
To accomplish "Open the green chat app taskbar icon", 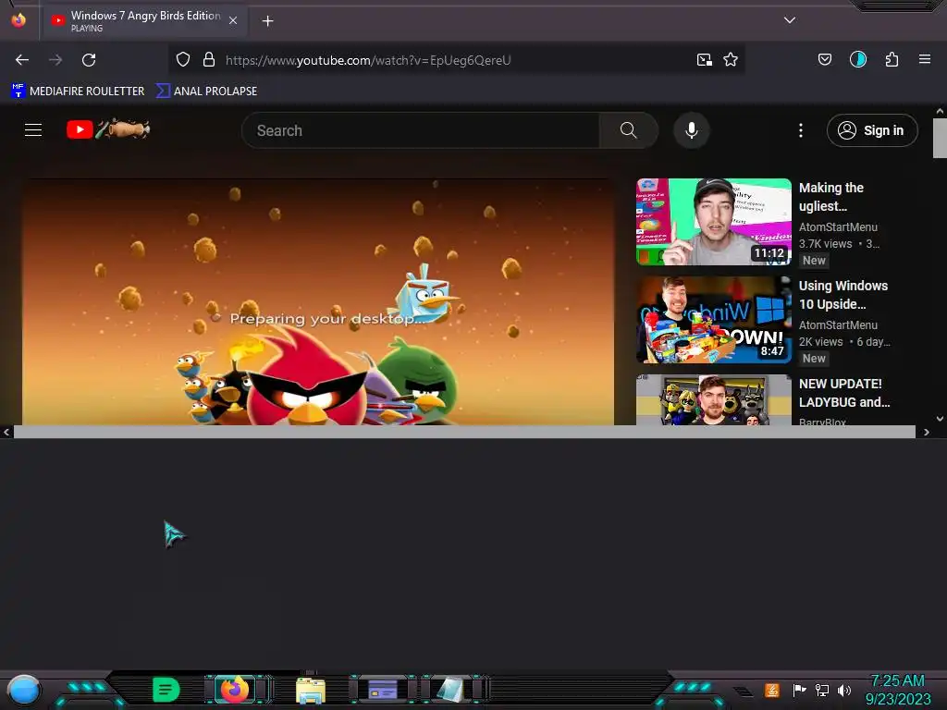I will pyautogui.click(x=166, y=690).
